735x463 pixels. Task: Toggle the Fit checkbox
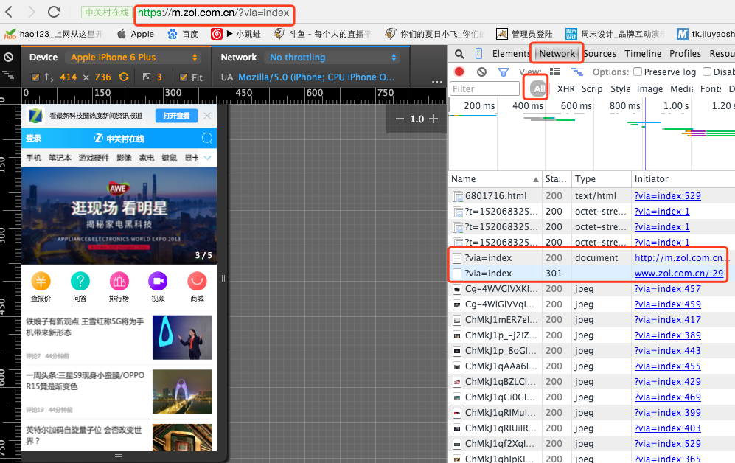pos(184,77)
